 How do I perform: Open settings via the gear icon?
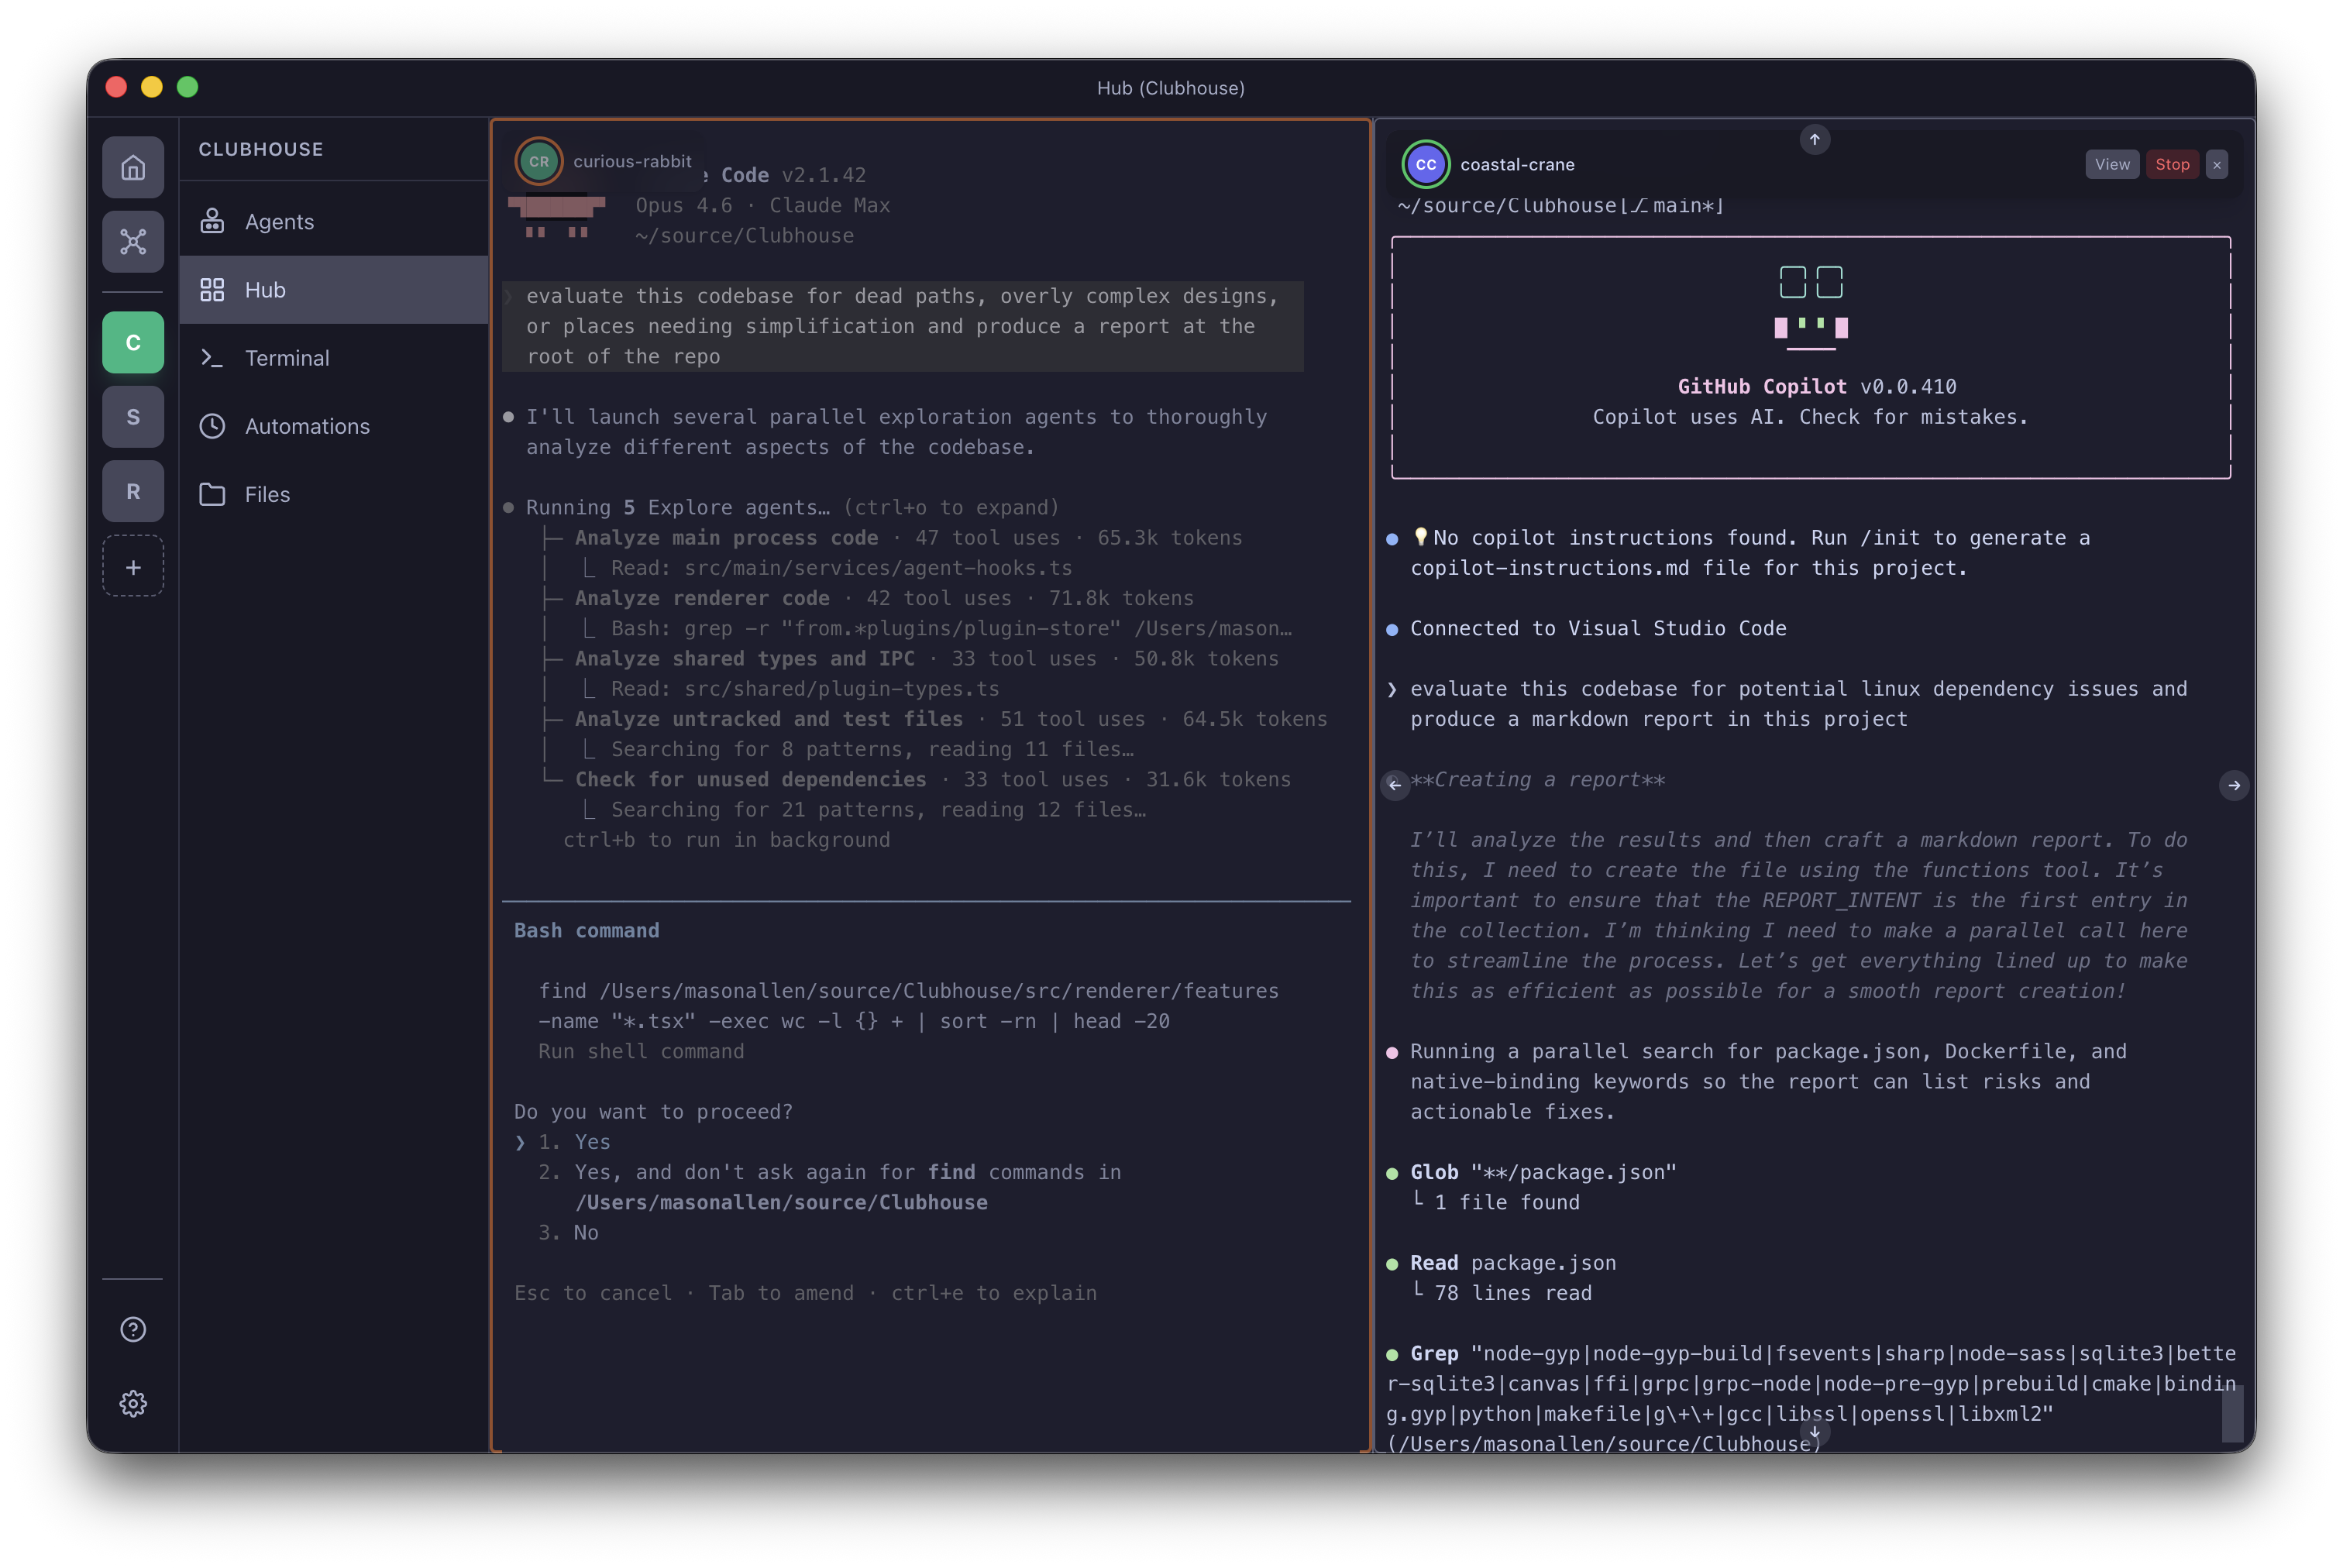click(133, 1403)
